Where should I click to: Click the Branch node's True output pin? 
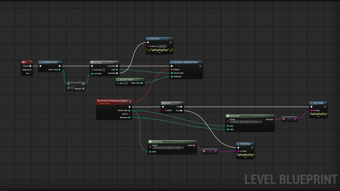pos(181,107)
